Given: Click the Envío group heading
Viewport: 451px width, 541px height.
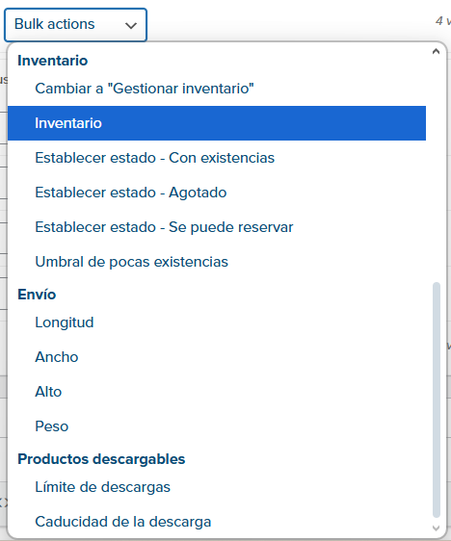Looking at the screenshot, I should [x=37, y=295].
